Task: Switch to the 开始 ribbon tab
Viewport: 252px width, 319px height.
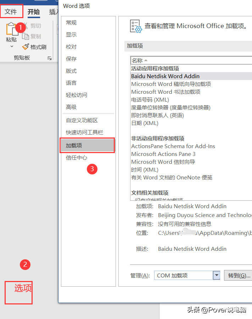Action: [34, 12]
